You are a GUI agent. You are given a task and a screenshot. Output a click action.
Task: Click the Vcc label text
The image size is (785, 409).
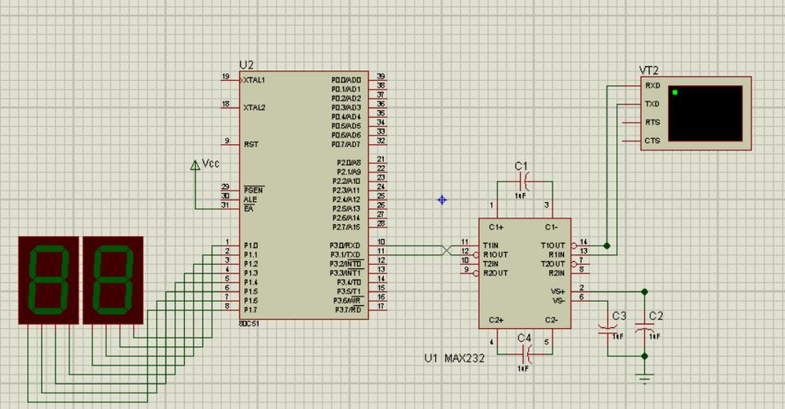[210, 164]
